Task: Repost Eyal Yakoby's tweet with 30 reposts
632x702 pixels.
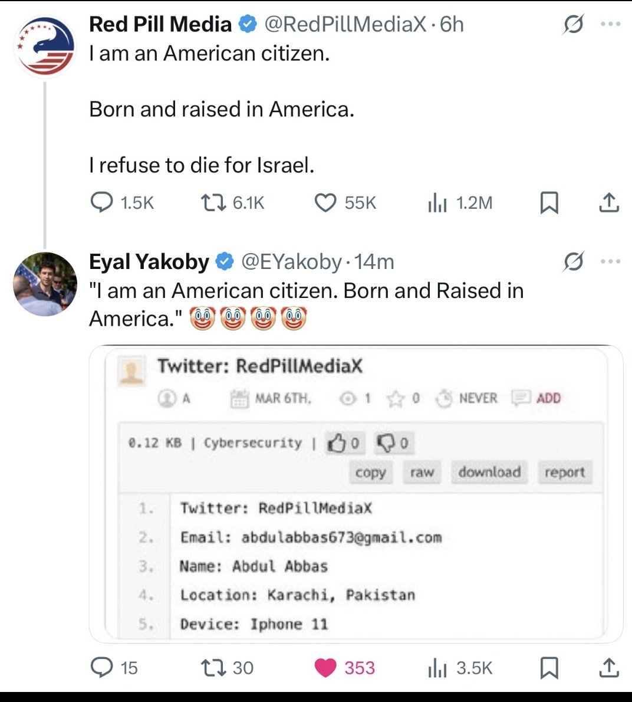Action: (x=227, y=668)
